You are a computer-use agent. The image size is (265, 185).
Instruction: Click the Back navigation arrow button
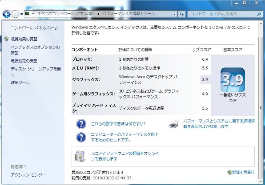pyautogui.click(x=6, y=14)
